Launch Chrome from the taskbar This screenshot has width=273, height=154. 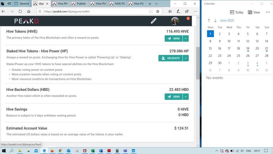point(60,151)
